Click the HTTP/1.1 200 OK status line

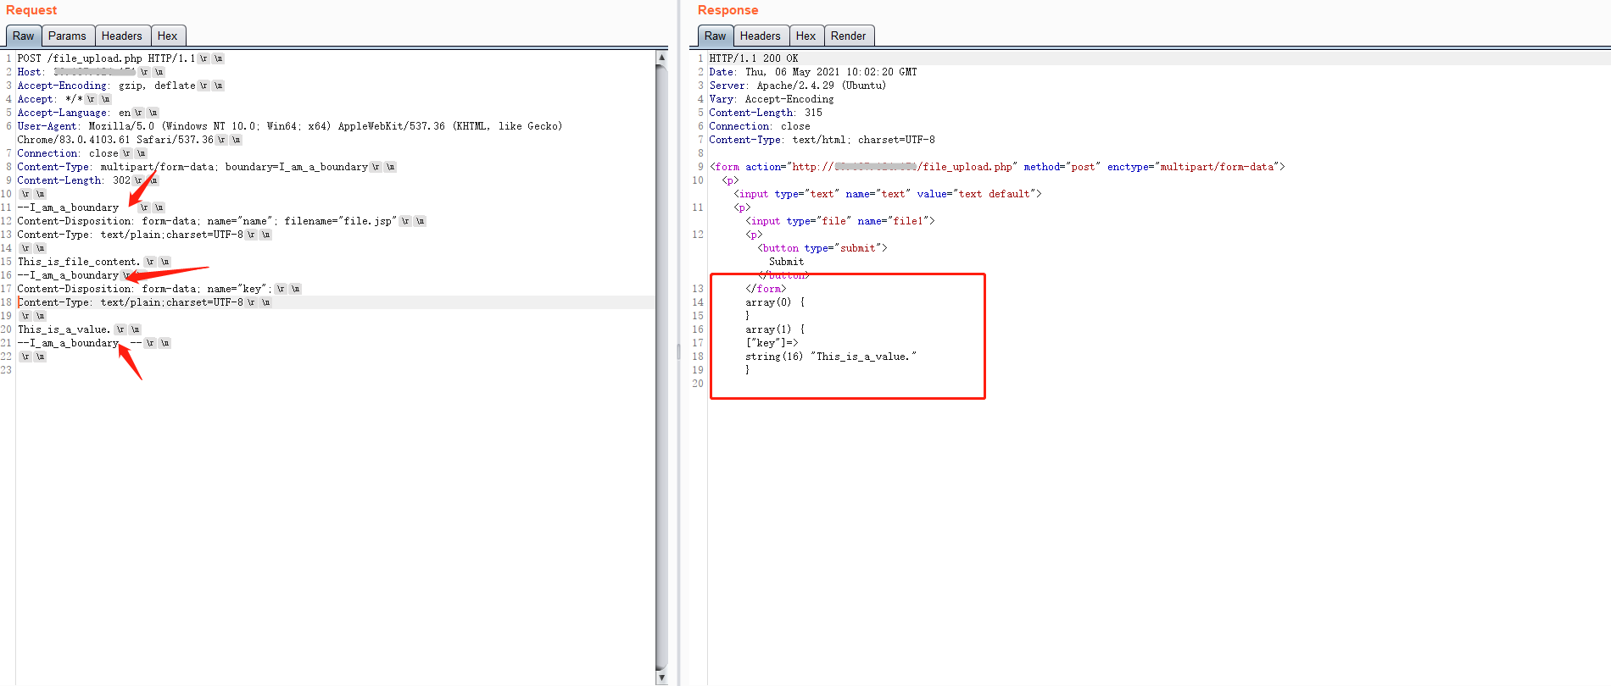click(754, 58)
